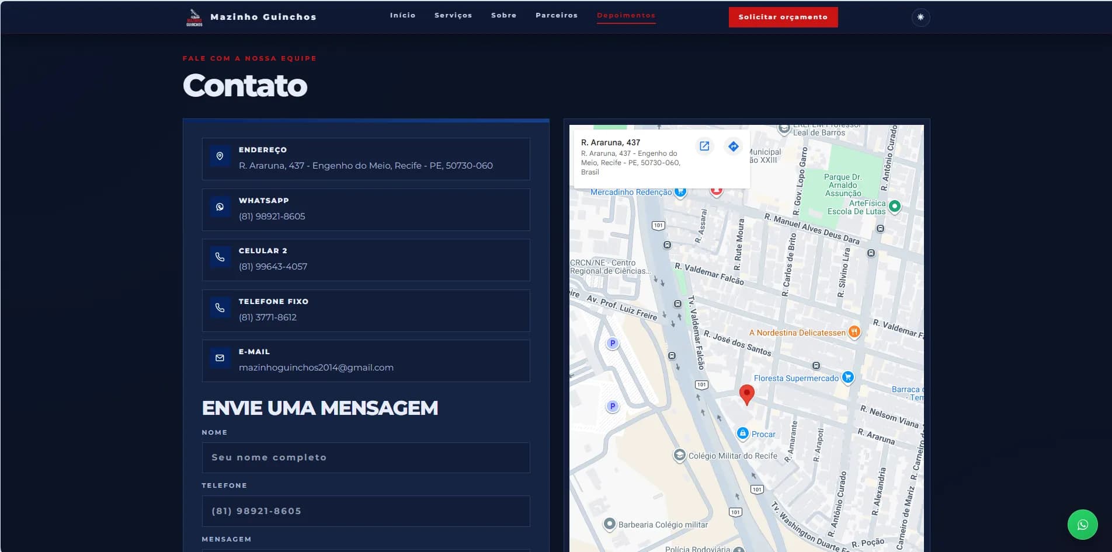Click the address location pin icon
The width and height of the screenshot is (1112, 552).
coord(220,156)
